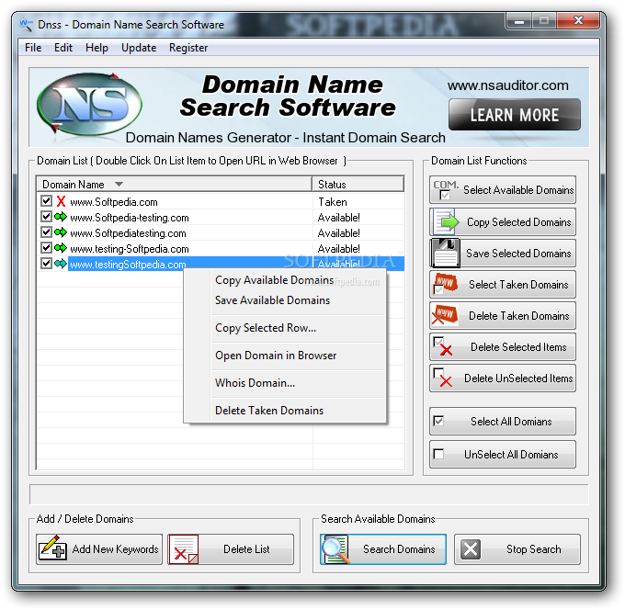
Task: Select the www.testing-Softpedia.com row text
Action: point(130,249)
